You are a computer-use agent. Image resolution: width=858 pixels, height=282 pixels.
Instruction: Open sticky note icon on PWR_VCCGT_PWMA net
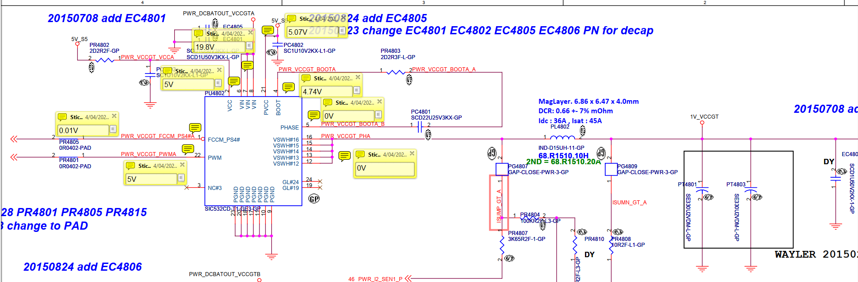[x=188, y=149]
